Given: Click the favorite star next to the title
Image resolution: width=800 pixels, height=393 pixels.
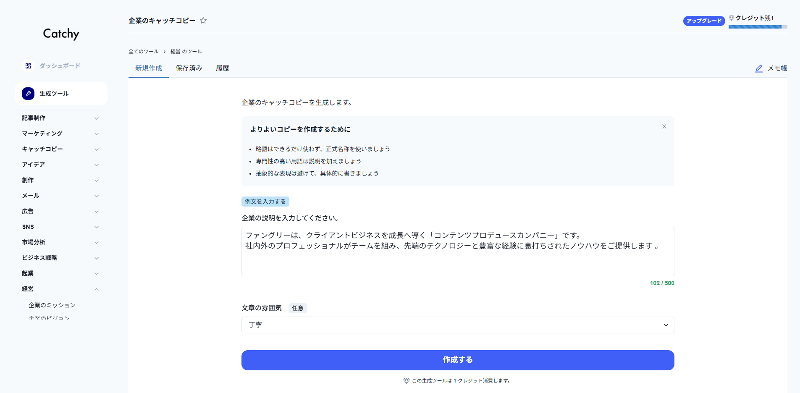Looking at the screenshot, I should (x=203, y=21).
